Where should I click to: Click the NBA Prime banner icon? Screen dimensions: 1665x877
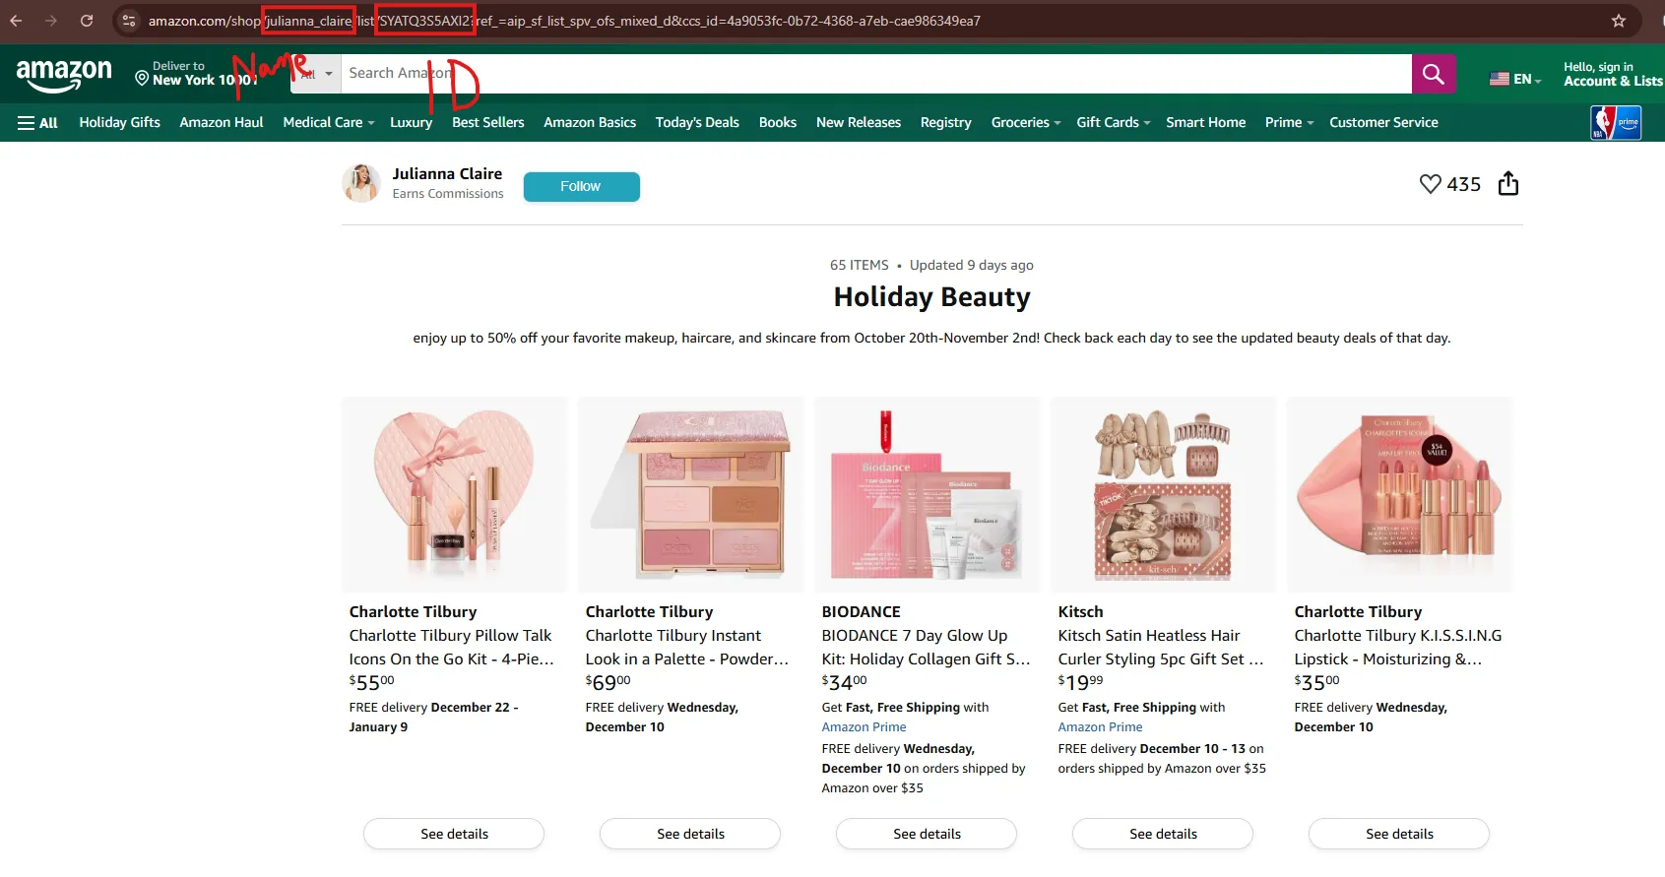1616,123
